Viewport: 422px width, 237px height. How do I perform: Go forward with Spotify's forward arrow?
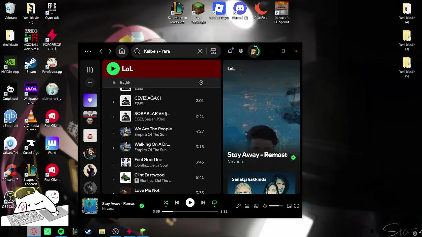click(x=110, y=51)
